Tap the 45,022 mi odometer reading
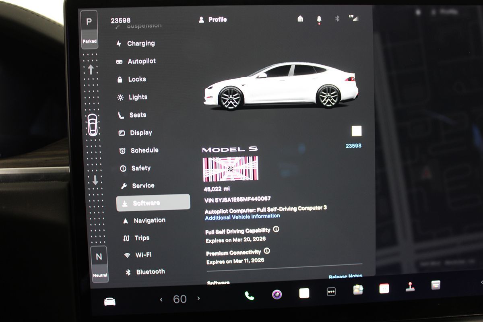Viewport: 483px width, 322px height. coord(217,188)
